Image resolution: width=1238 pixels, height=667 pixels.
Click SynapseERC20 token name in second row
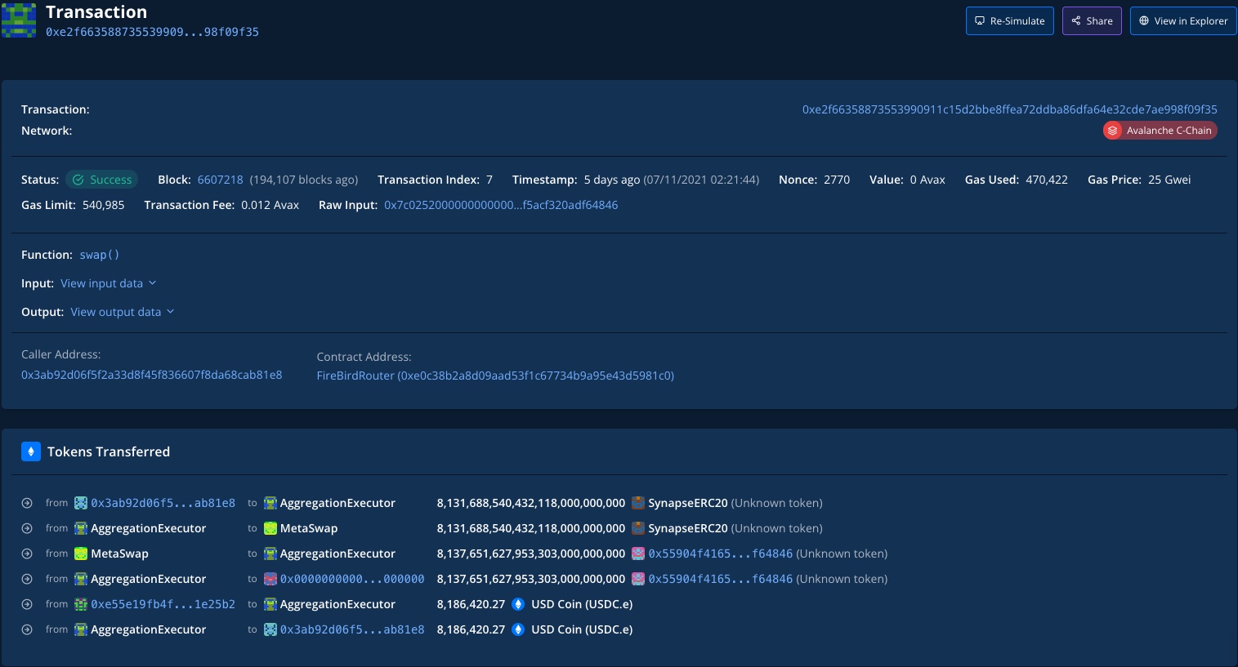click(687, 528)
